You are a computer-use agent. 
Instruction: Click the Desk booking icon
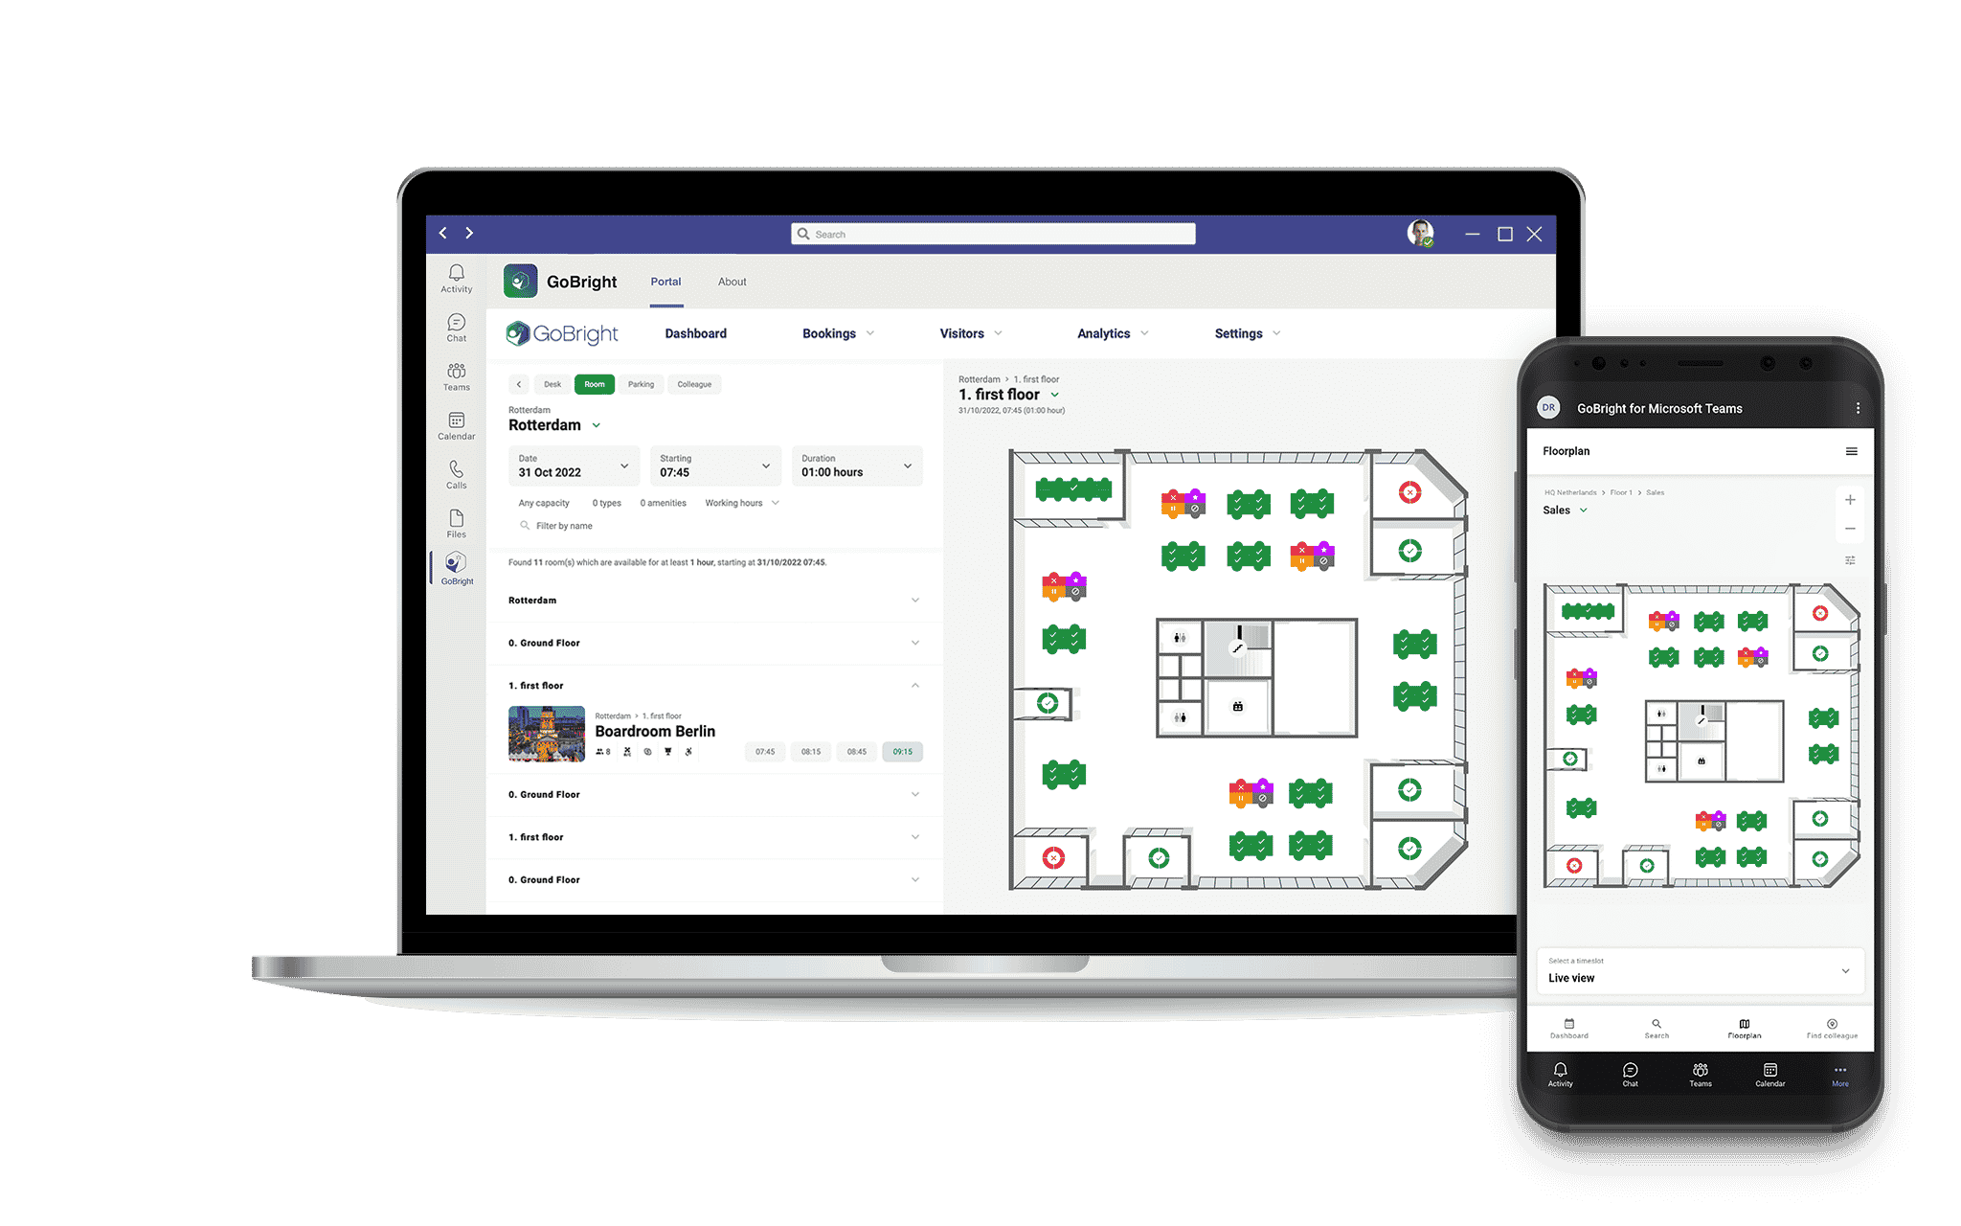[x=552, y=384]
